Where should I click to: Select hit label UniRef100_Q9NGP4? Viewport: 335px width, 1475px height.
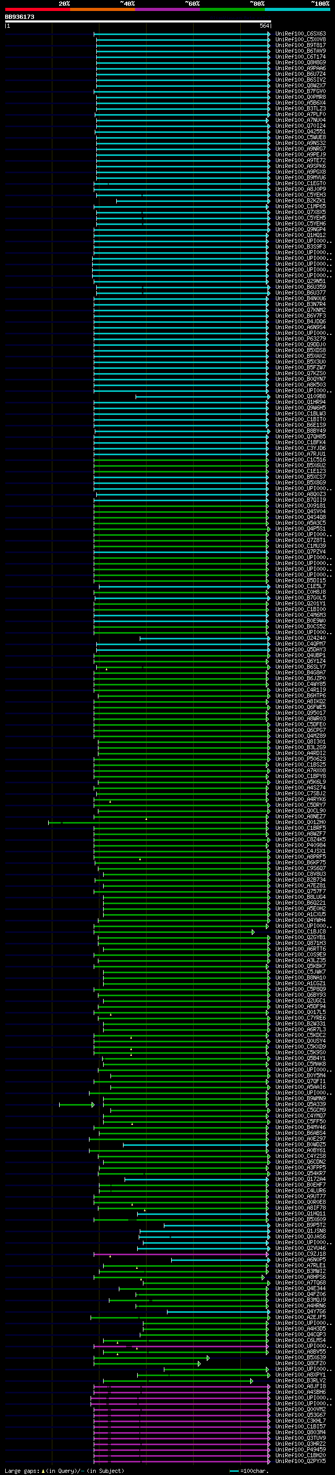point(300,229)
